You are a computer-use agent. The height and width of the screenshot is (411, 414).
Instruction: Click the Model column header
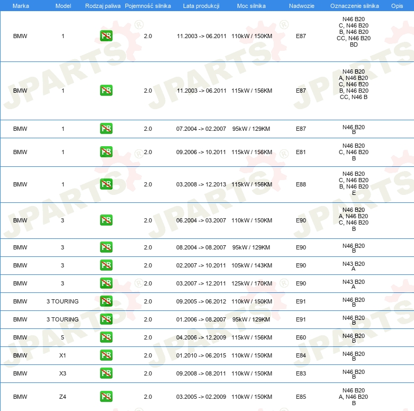[x=63, y=6]
